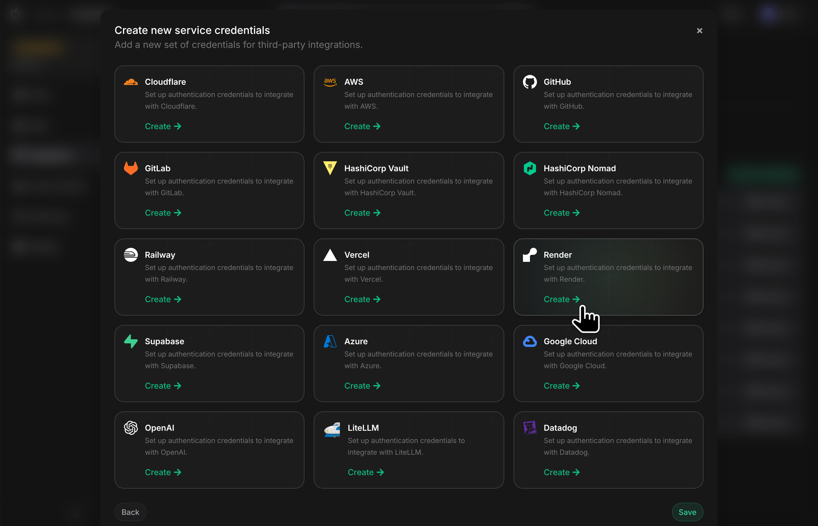Select the GitHub octocat icon
Viewport: 818px width, 526px height.
coord(530,82)
